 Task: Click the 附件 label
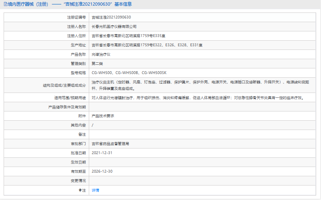click(82, 116)
